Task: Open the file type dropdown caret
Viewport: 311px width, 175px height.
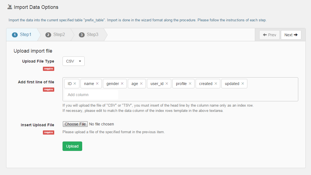Action: coord(79,61)
